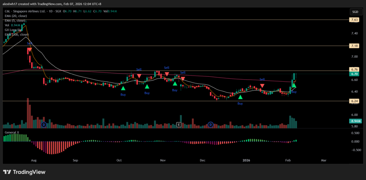
Task: Select the EMA (200, close) indicator legend
Action: coord(17,35)
